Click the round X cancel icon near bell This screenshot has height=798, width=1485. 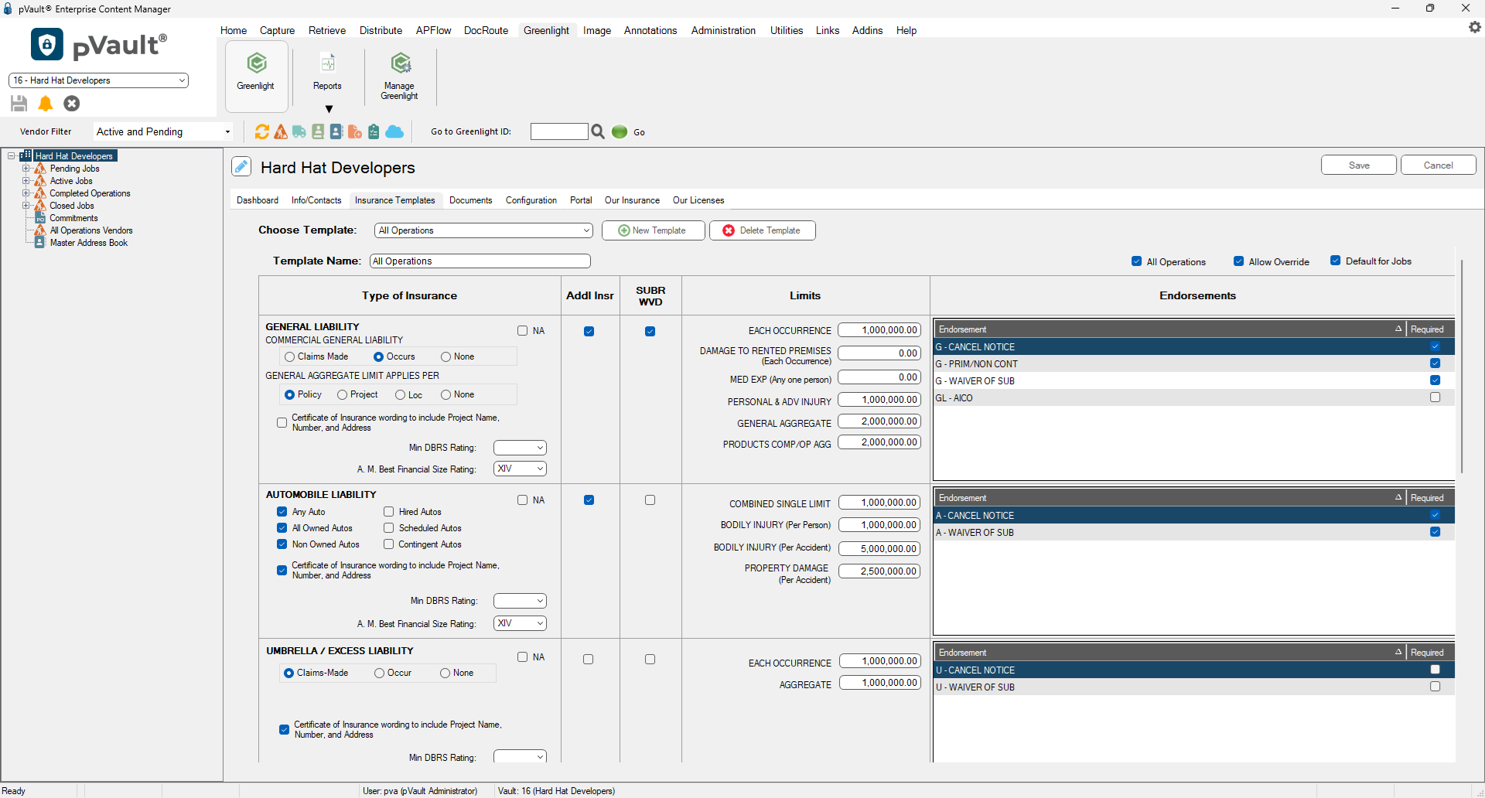click(x=72, y=103)
